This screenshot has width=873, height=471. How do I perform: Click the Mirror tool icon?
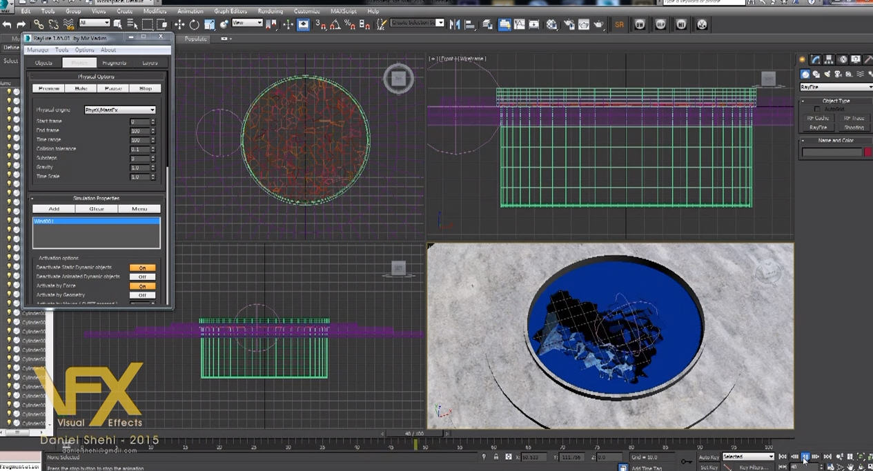click(455, 25)
